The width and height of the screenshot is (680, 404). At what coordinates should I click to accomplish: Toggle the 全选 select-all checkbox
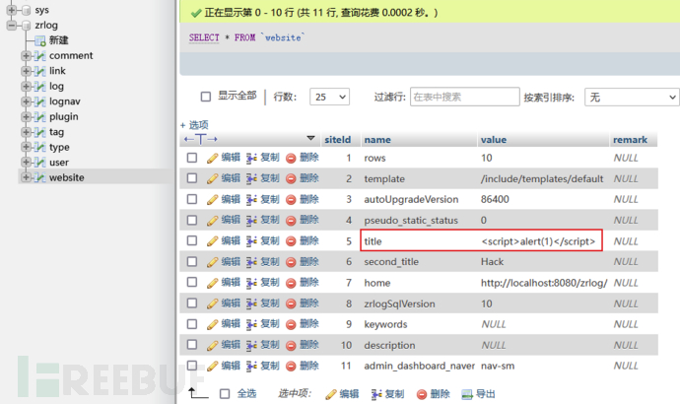225,393
